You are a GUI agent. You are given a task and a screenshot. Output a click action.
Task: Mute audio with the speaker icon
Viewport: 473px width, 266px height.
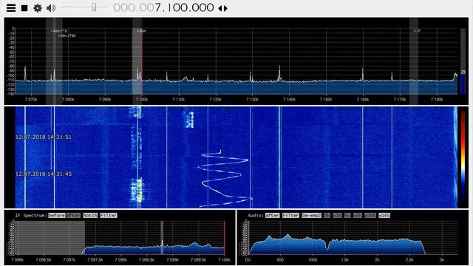51,8
